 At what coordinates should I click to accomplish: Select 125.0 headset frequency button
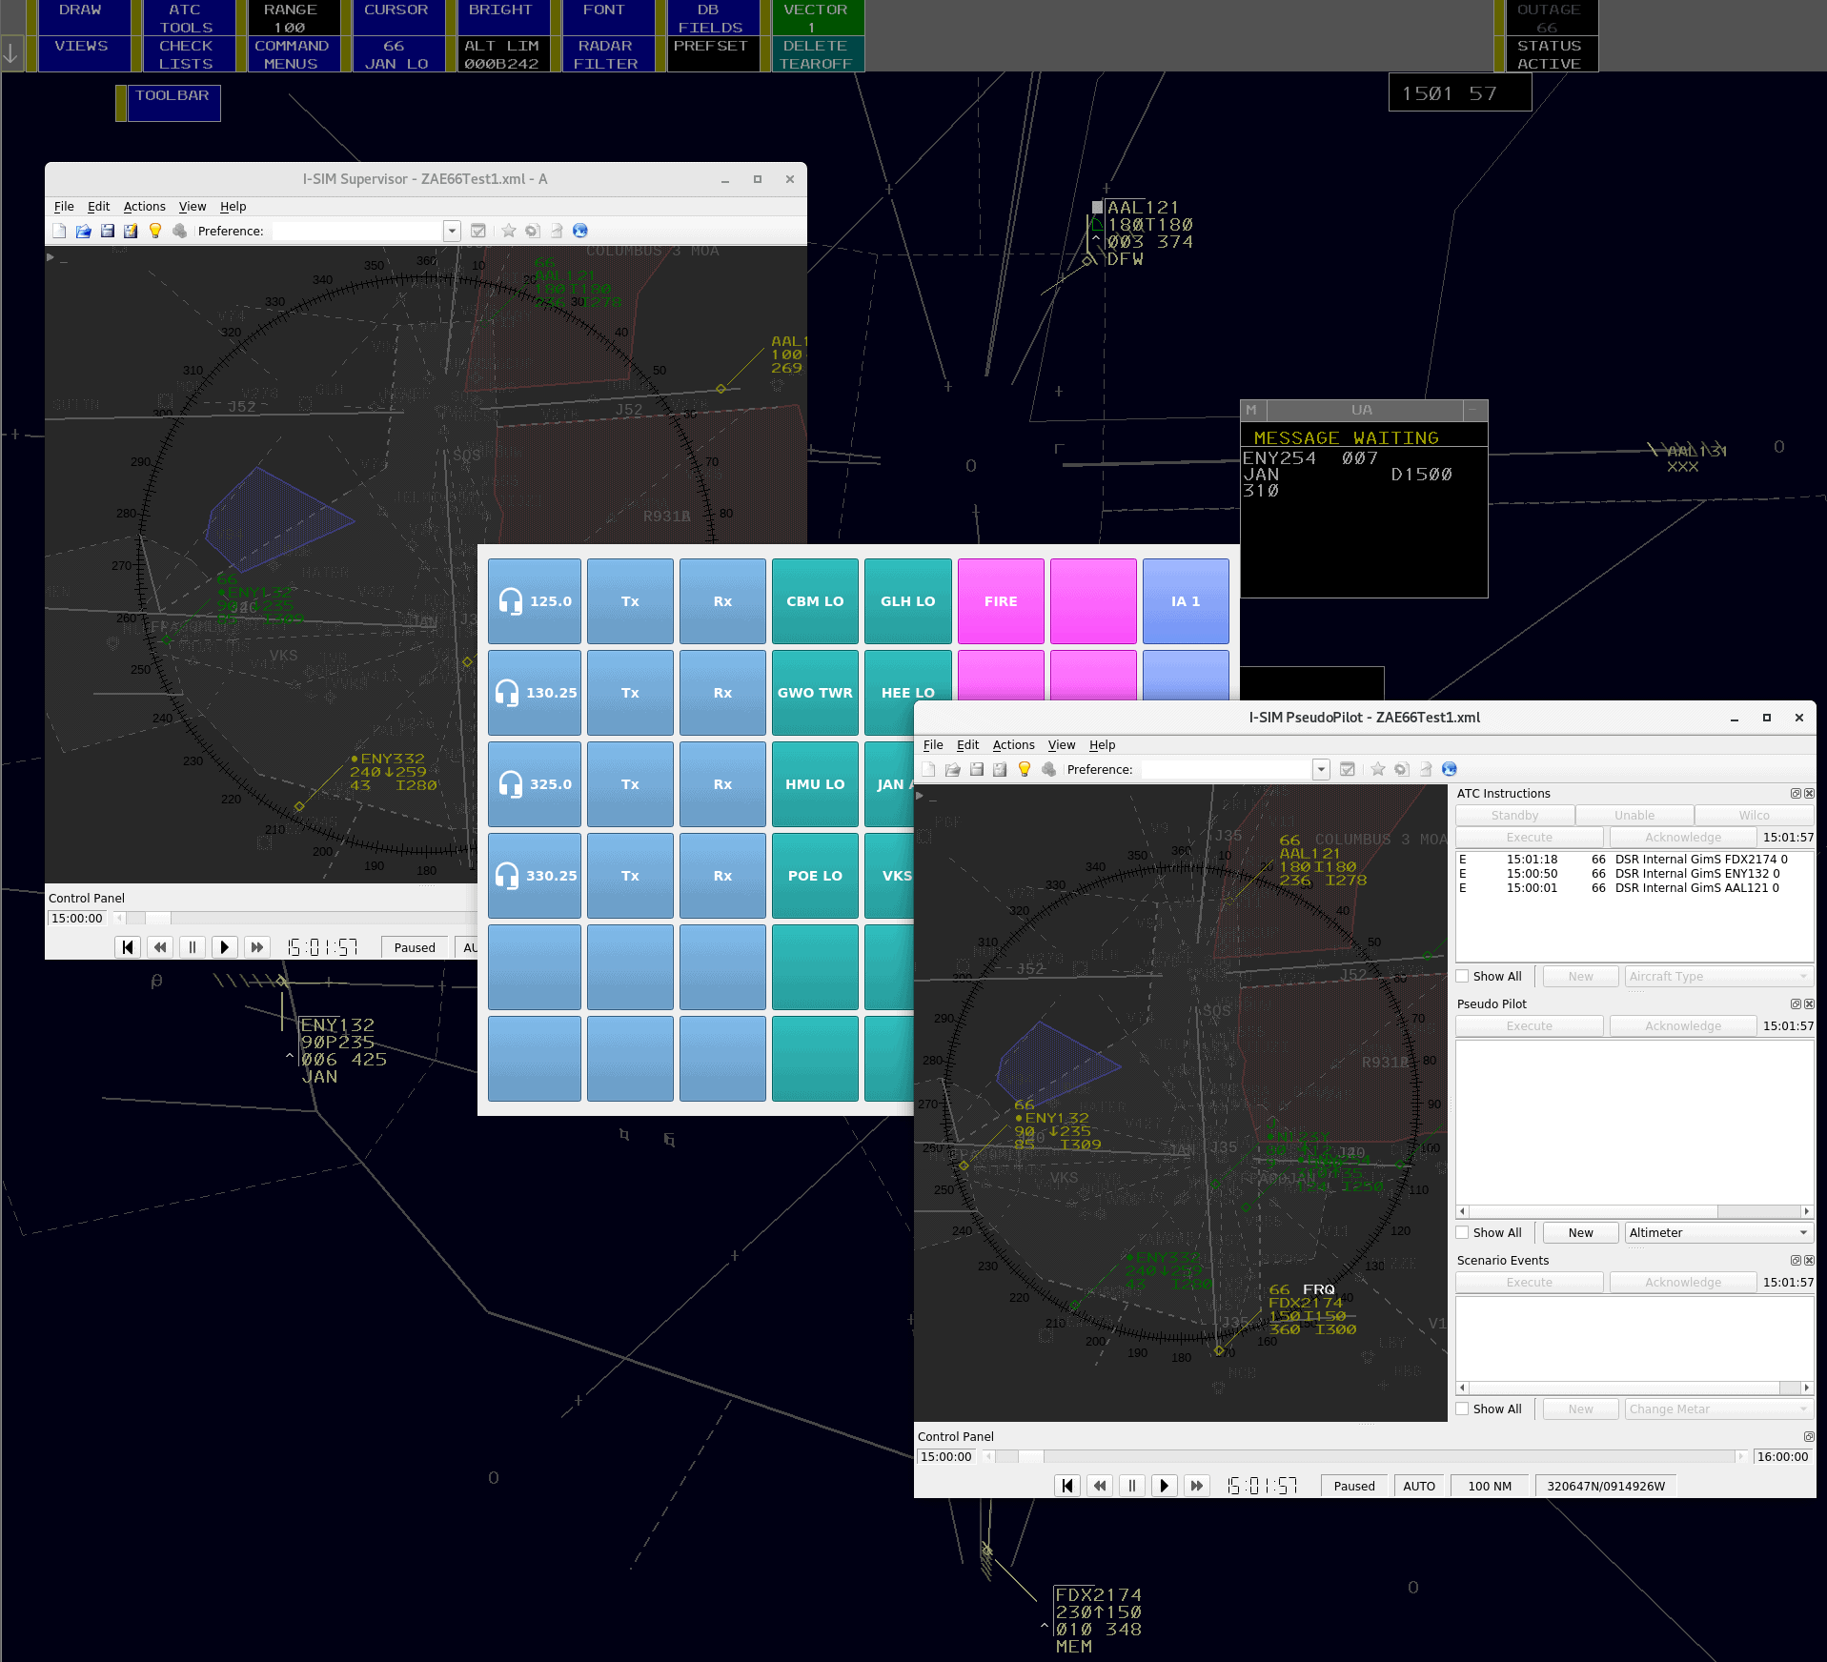coord(535,601)
